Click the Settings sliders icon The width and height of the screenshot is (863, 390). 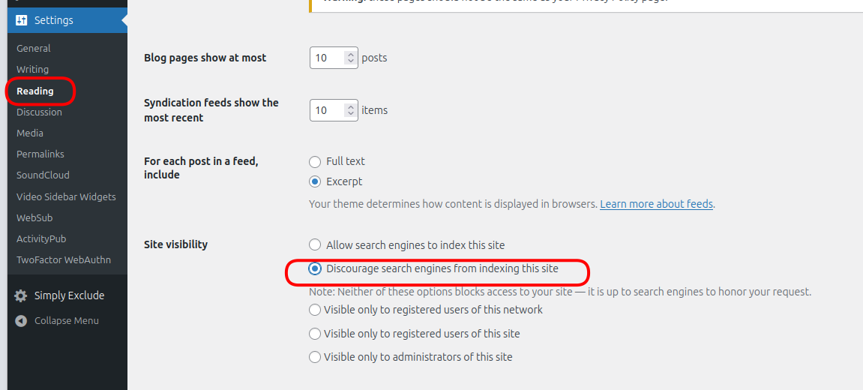(x=22, y=20)
